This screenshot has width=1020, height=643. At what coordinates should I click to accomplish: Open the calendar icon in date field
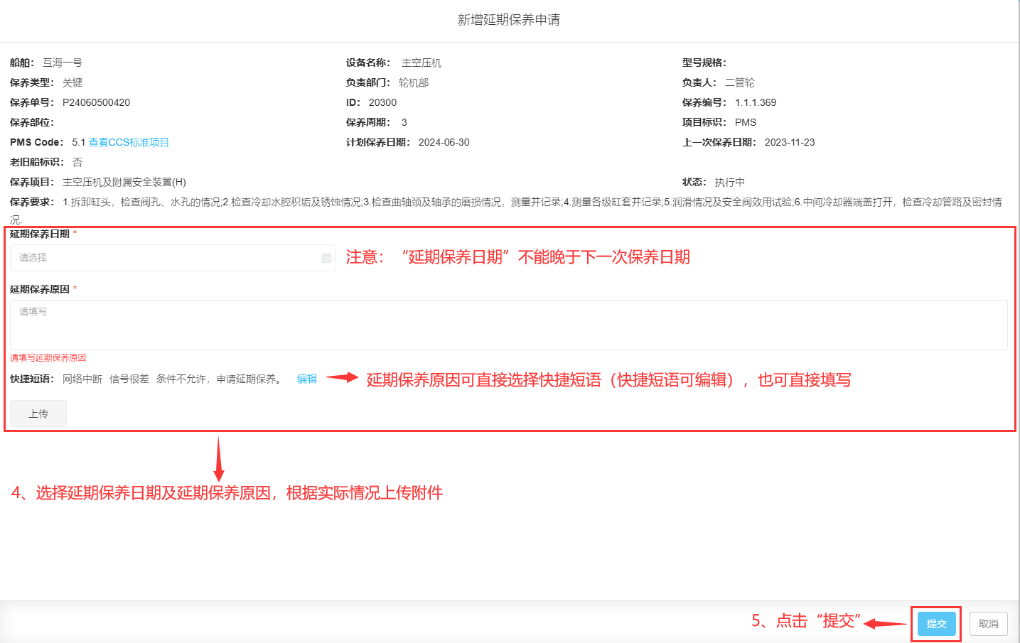click(326, 258)
